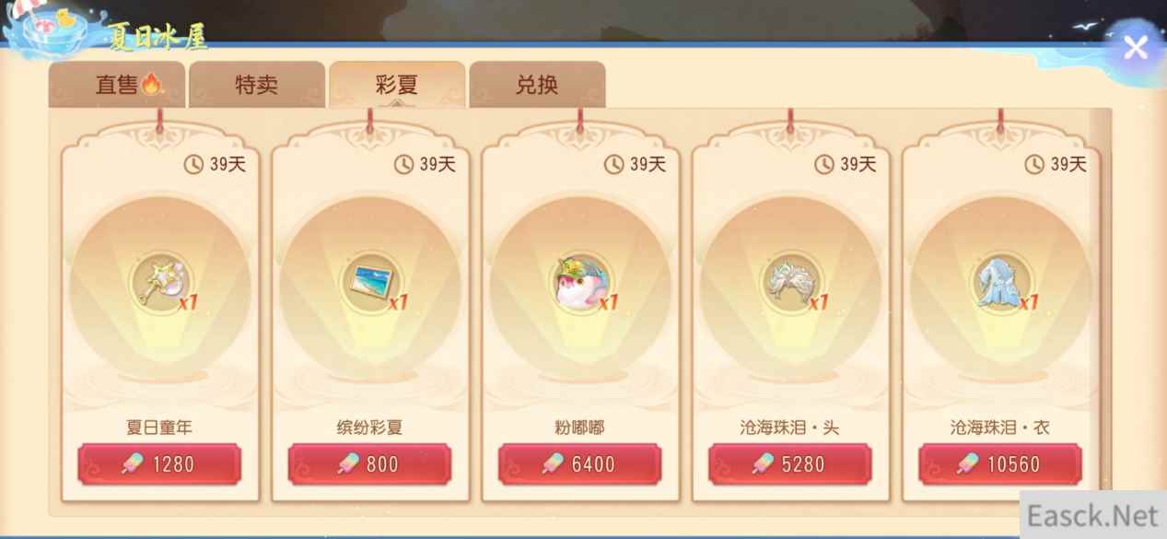Select the 沧海珠泪·头 hair item icon
Image resolution: width=1167 pixels, height=539 pixels.
point(790,286)
